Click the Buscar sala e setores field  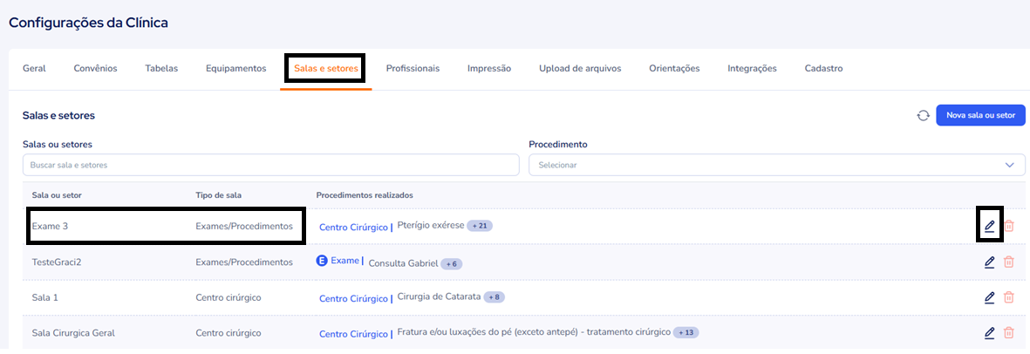pyautogui.click(x=270, y=165)
